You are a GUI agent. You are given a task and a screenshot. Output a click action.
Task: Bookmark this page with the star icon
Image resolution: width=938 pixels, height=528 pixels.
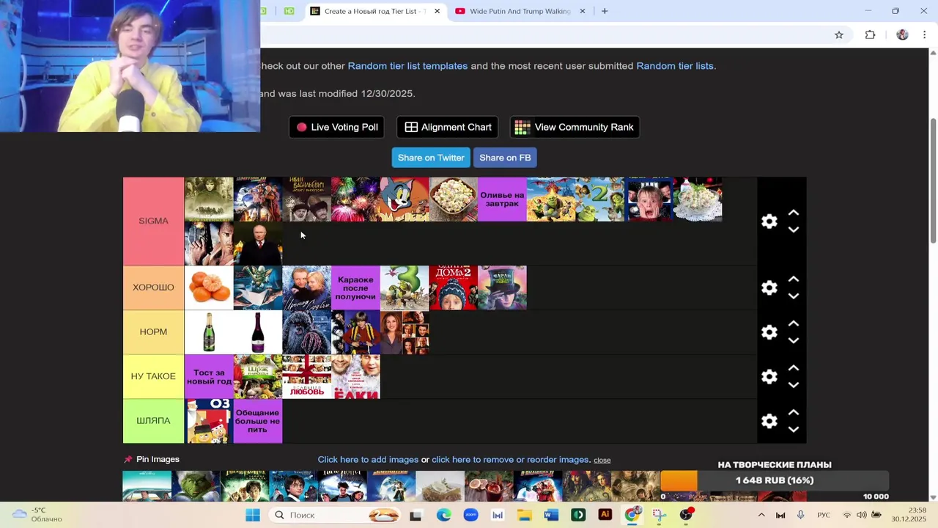839,34
